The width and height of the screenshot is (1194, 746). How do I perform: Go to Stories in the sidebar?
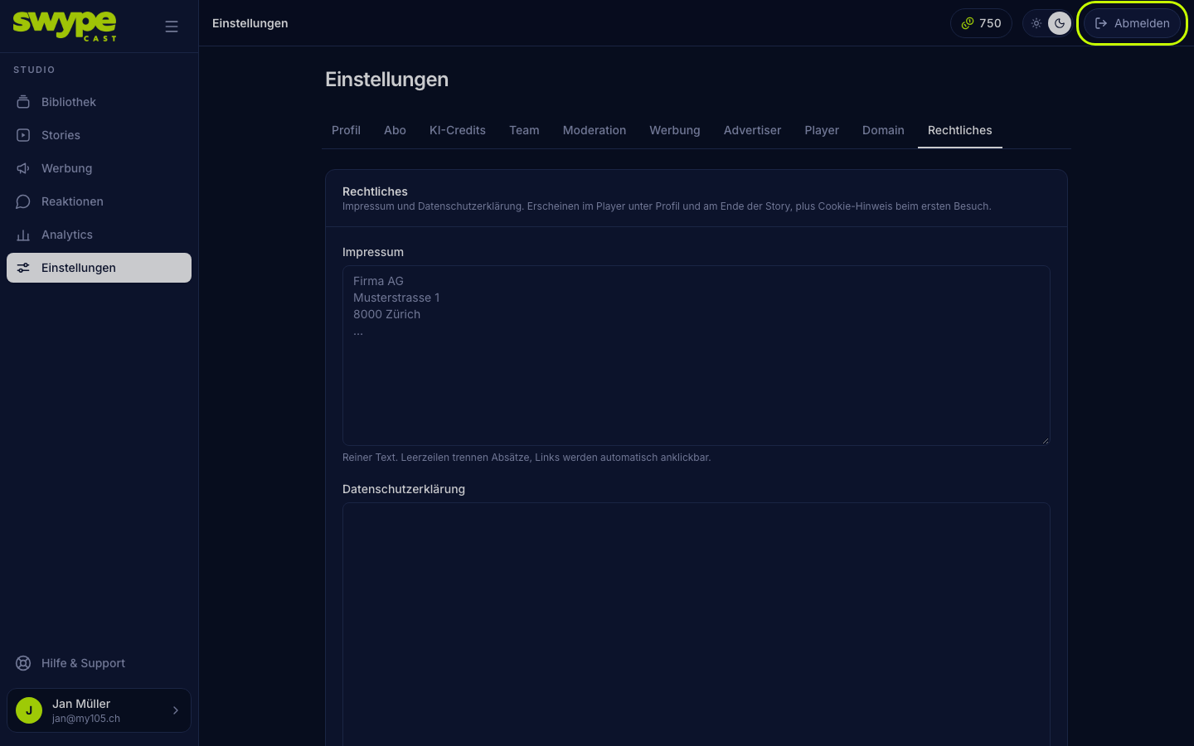pos(99,135)
